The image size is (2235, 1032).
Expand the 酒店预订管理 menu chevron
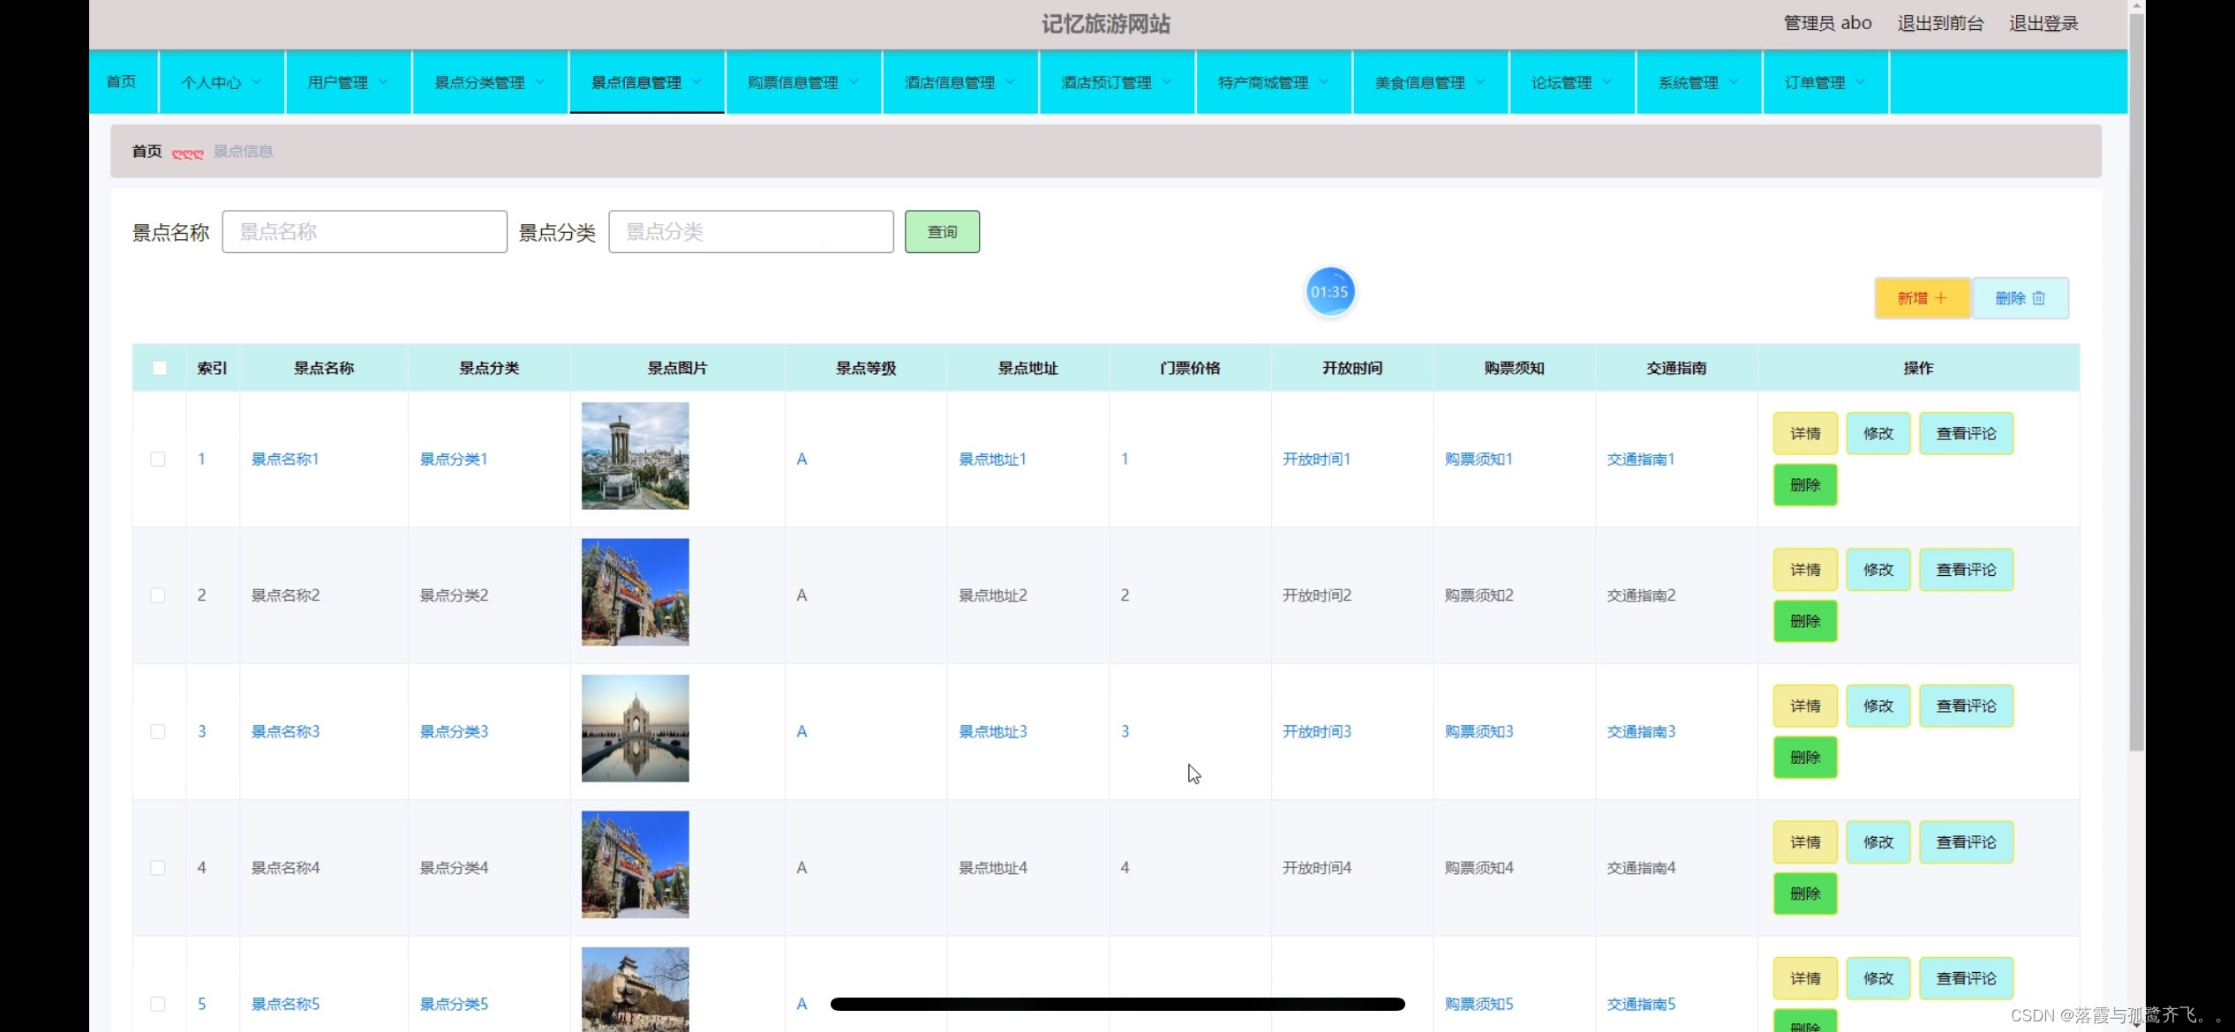pyautogui.click(x=1167, y=82)
